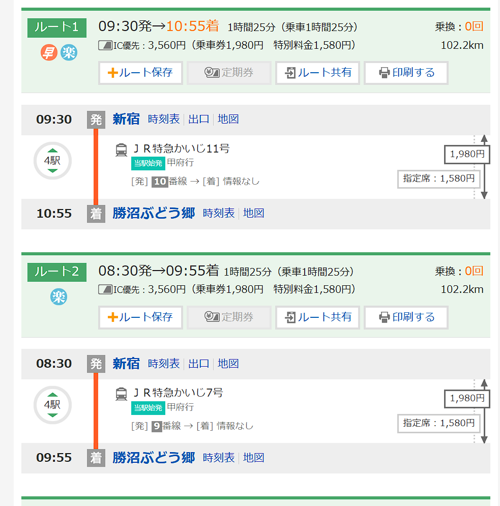The width and height of the screenshot is (500, 506).
Task: Expand the 4駅 stops list for Route 2
Action: coord(52,405)
